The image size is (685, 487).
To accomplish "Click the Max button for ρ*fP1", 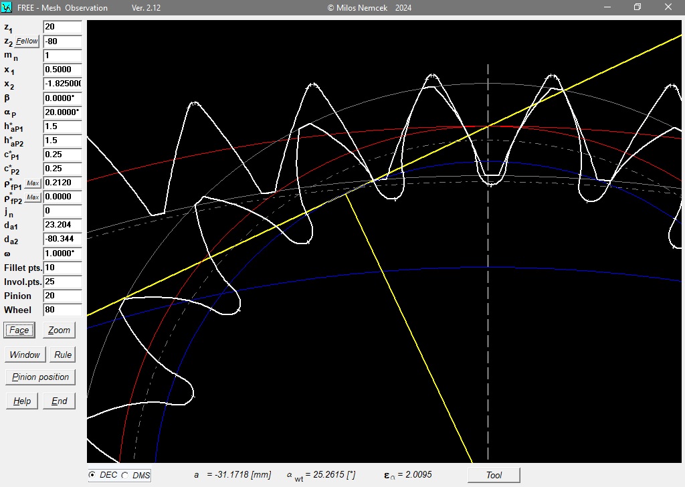I will 33,183.
